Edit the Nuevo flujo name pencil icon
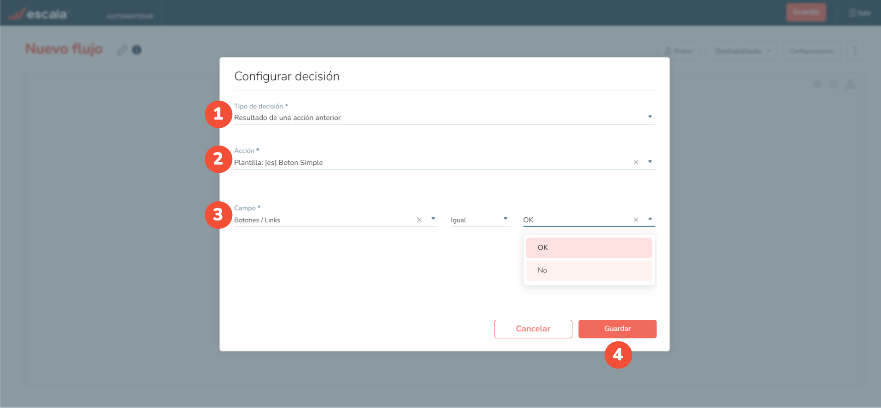 coord(122,50)
